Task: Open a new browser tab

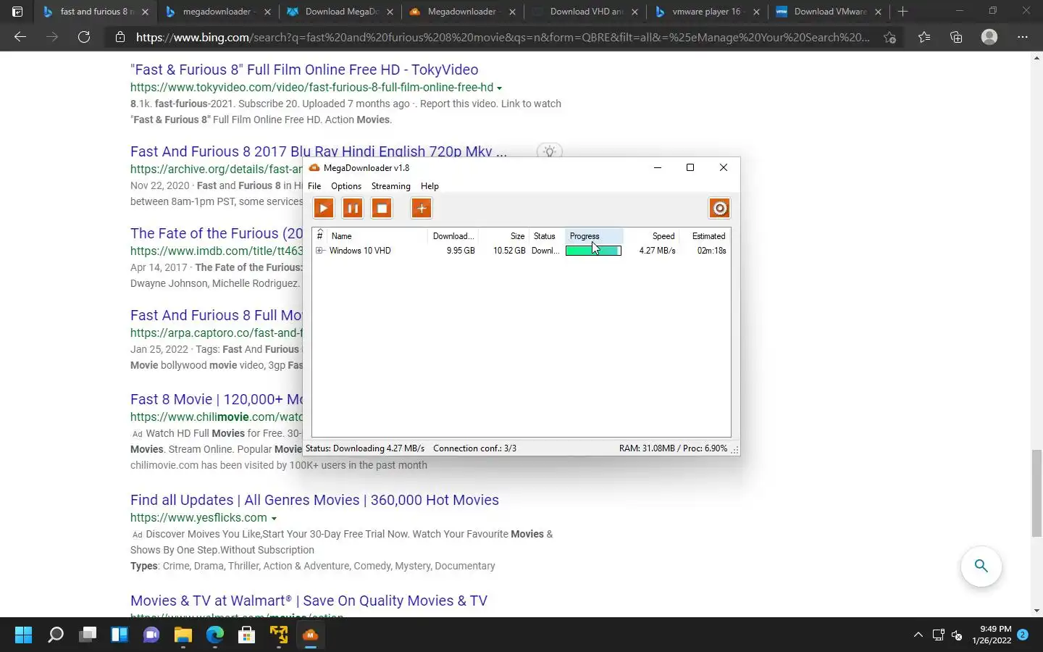Action: 902,12
